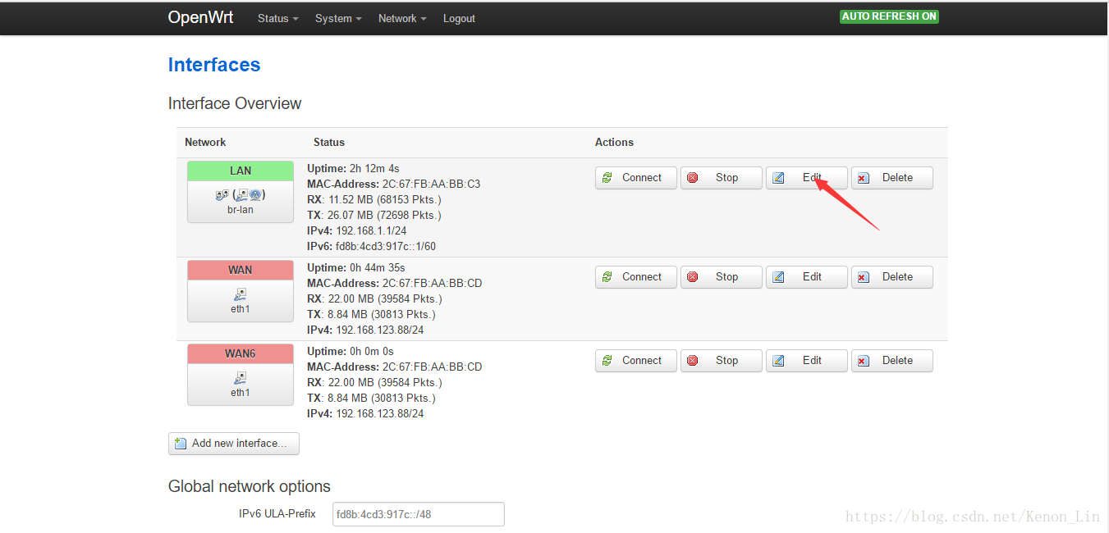The width and height of the screenshot is (1109, 533).
Task: Click the delete X icon in WAN row
Action: 864,277
